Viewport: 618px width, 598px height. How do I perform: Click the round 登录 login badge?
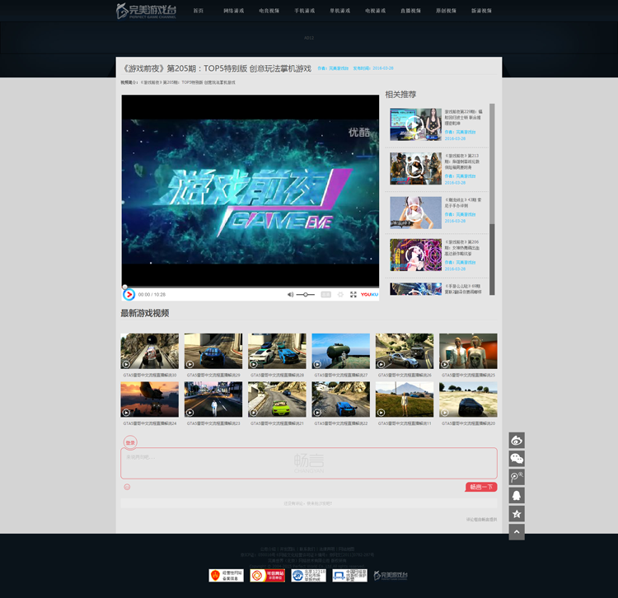[130, 442]
